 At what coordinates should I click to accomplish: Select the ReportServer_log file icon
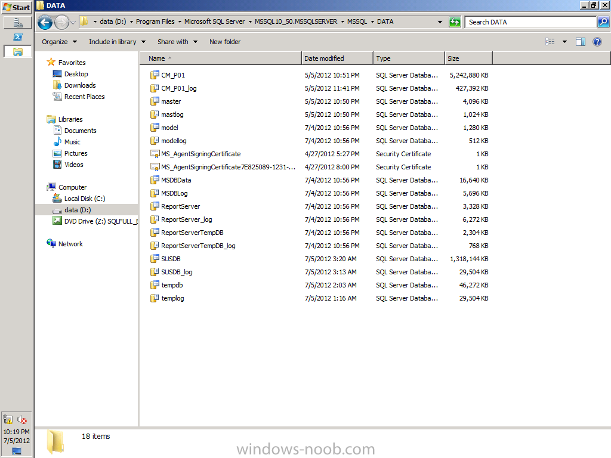tap(155, 219)
